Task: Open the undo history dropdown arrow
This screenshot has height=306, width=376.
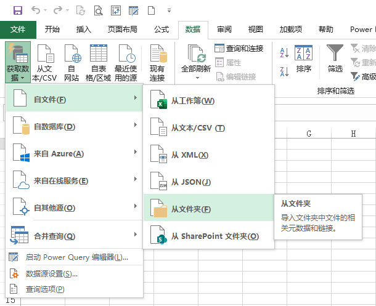Action: coord(46,10)
